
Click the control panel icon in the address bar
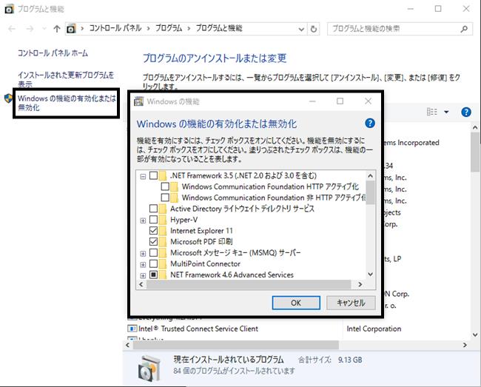(71, 29)
